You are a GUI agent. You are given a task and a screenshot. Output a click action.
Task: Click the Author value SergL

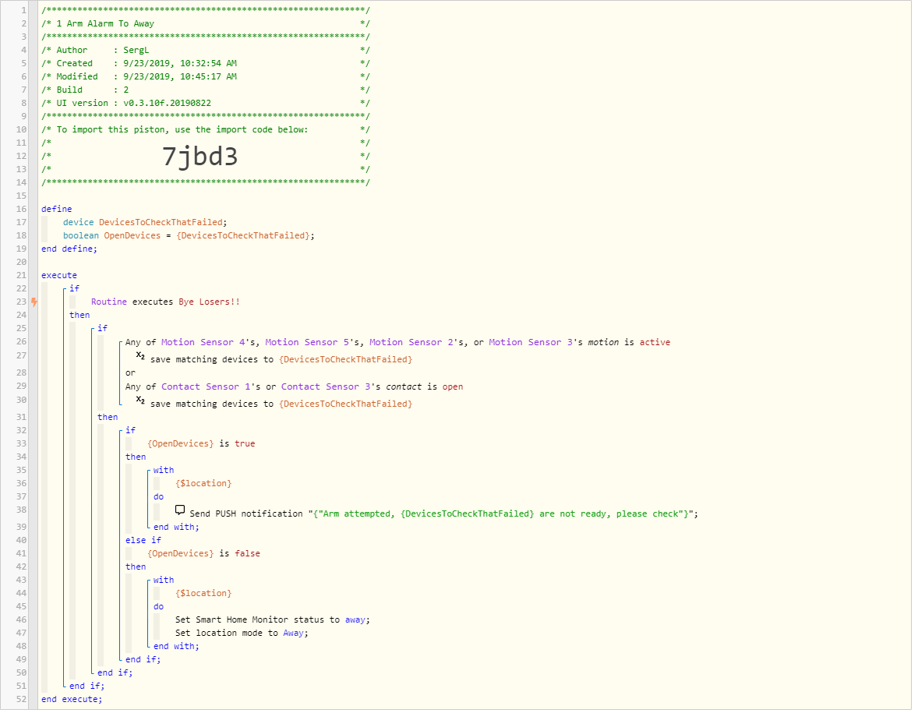coord(136,51)
